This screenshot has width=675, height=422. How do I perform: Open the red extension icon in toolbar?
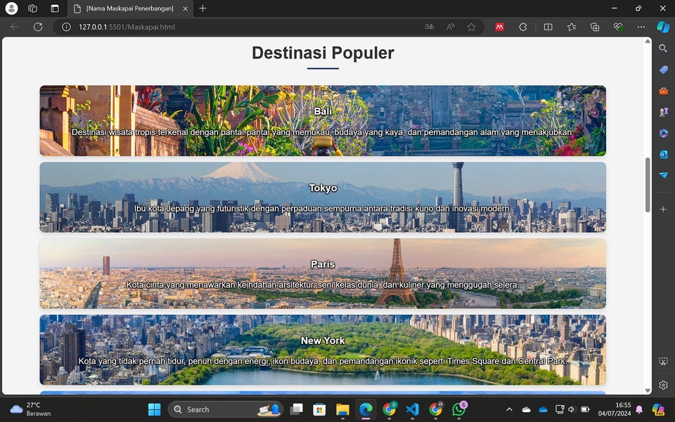coord(499,27)
